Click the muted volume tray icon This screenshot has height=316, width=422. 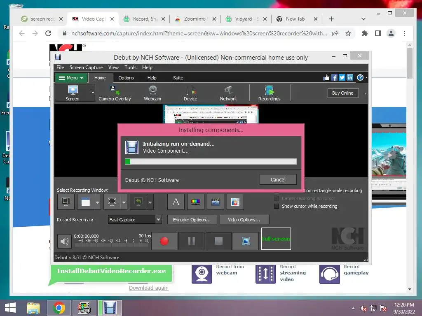(363, 308)
